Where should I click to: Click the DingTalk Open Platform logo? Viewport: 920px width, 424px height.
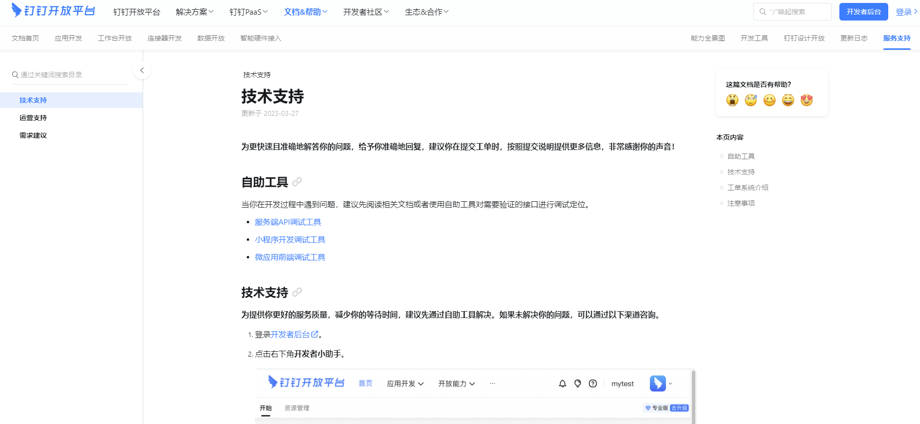pos(53,10)
